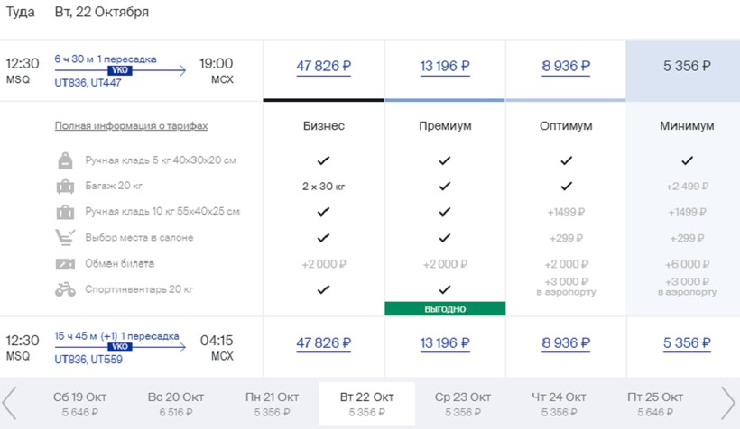Click the hand luggage 5 kg bag icon

coord(65,160)
